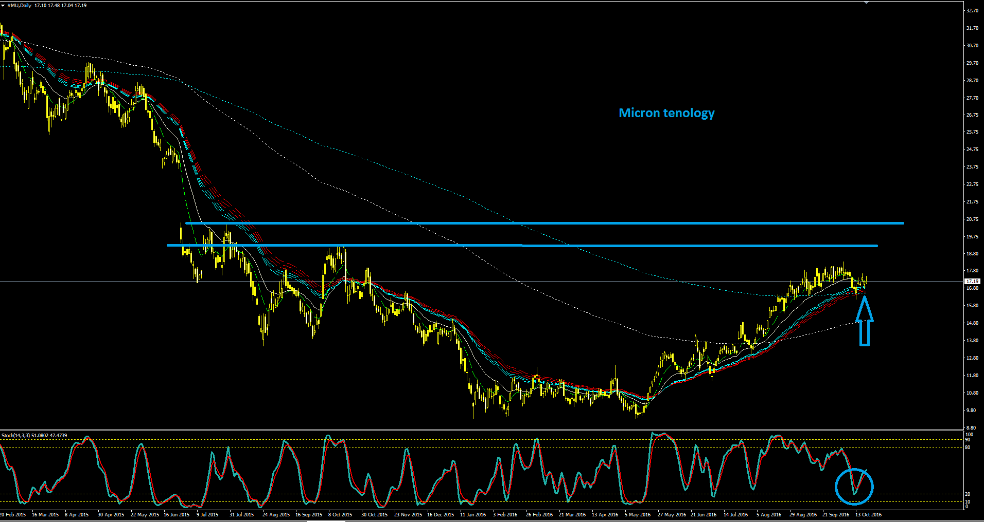Click the 20 Feb 2015 date label
This screenshot has height=522, width=984.
click(13, 515)
